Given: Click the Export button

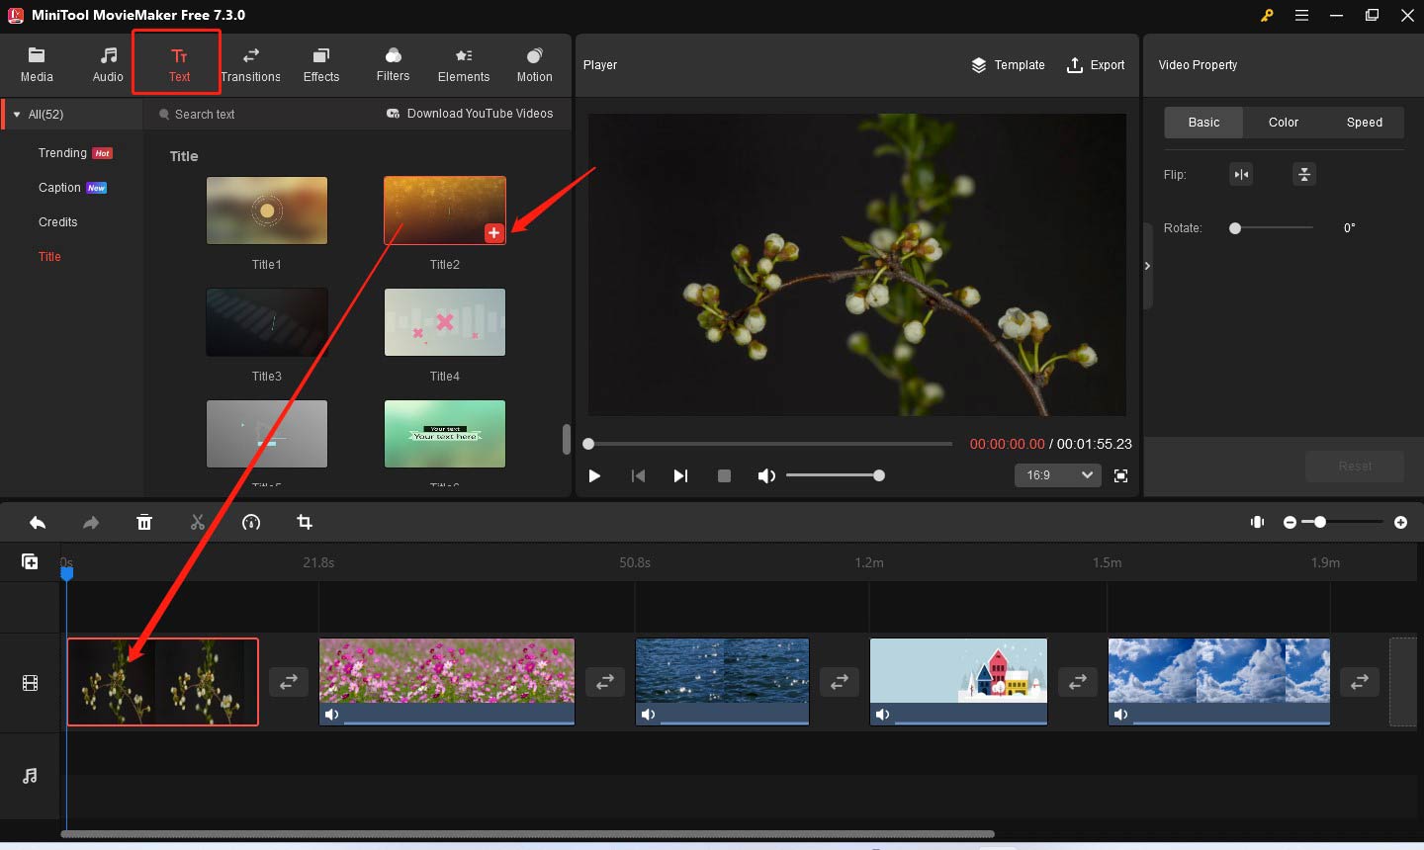Looking at the screenshot, I should (x=1096, y=65).
